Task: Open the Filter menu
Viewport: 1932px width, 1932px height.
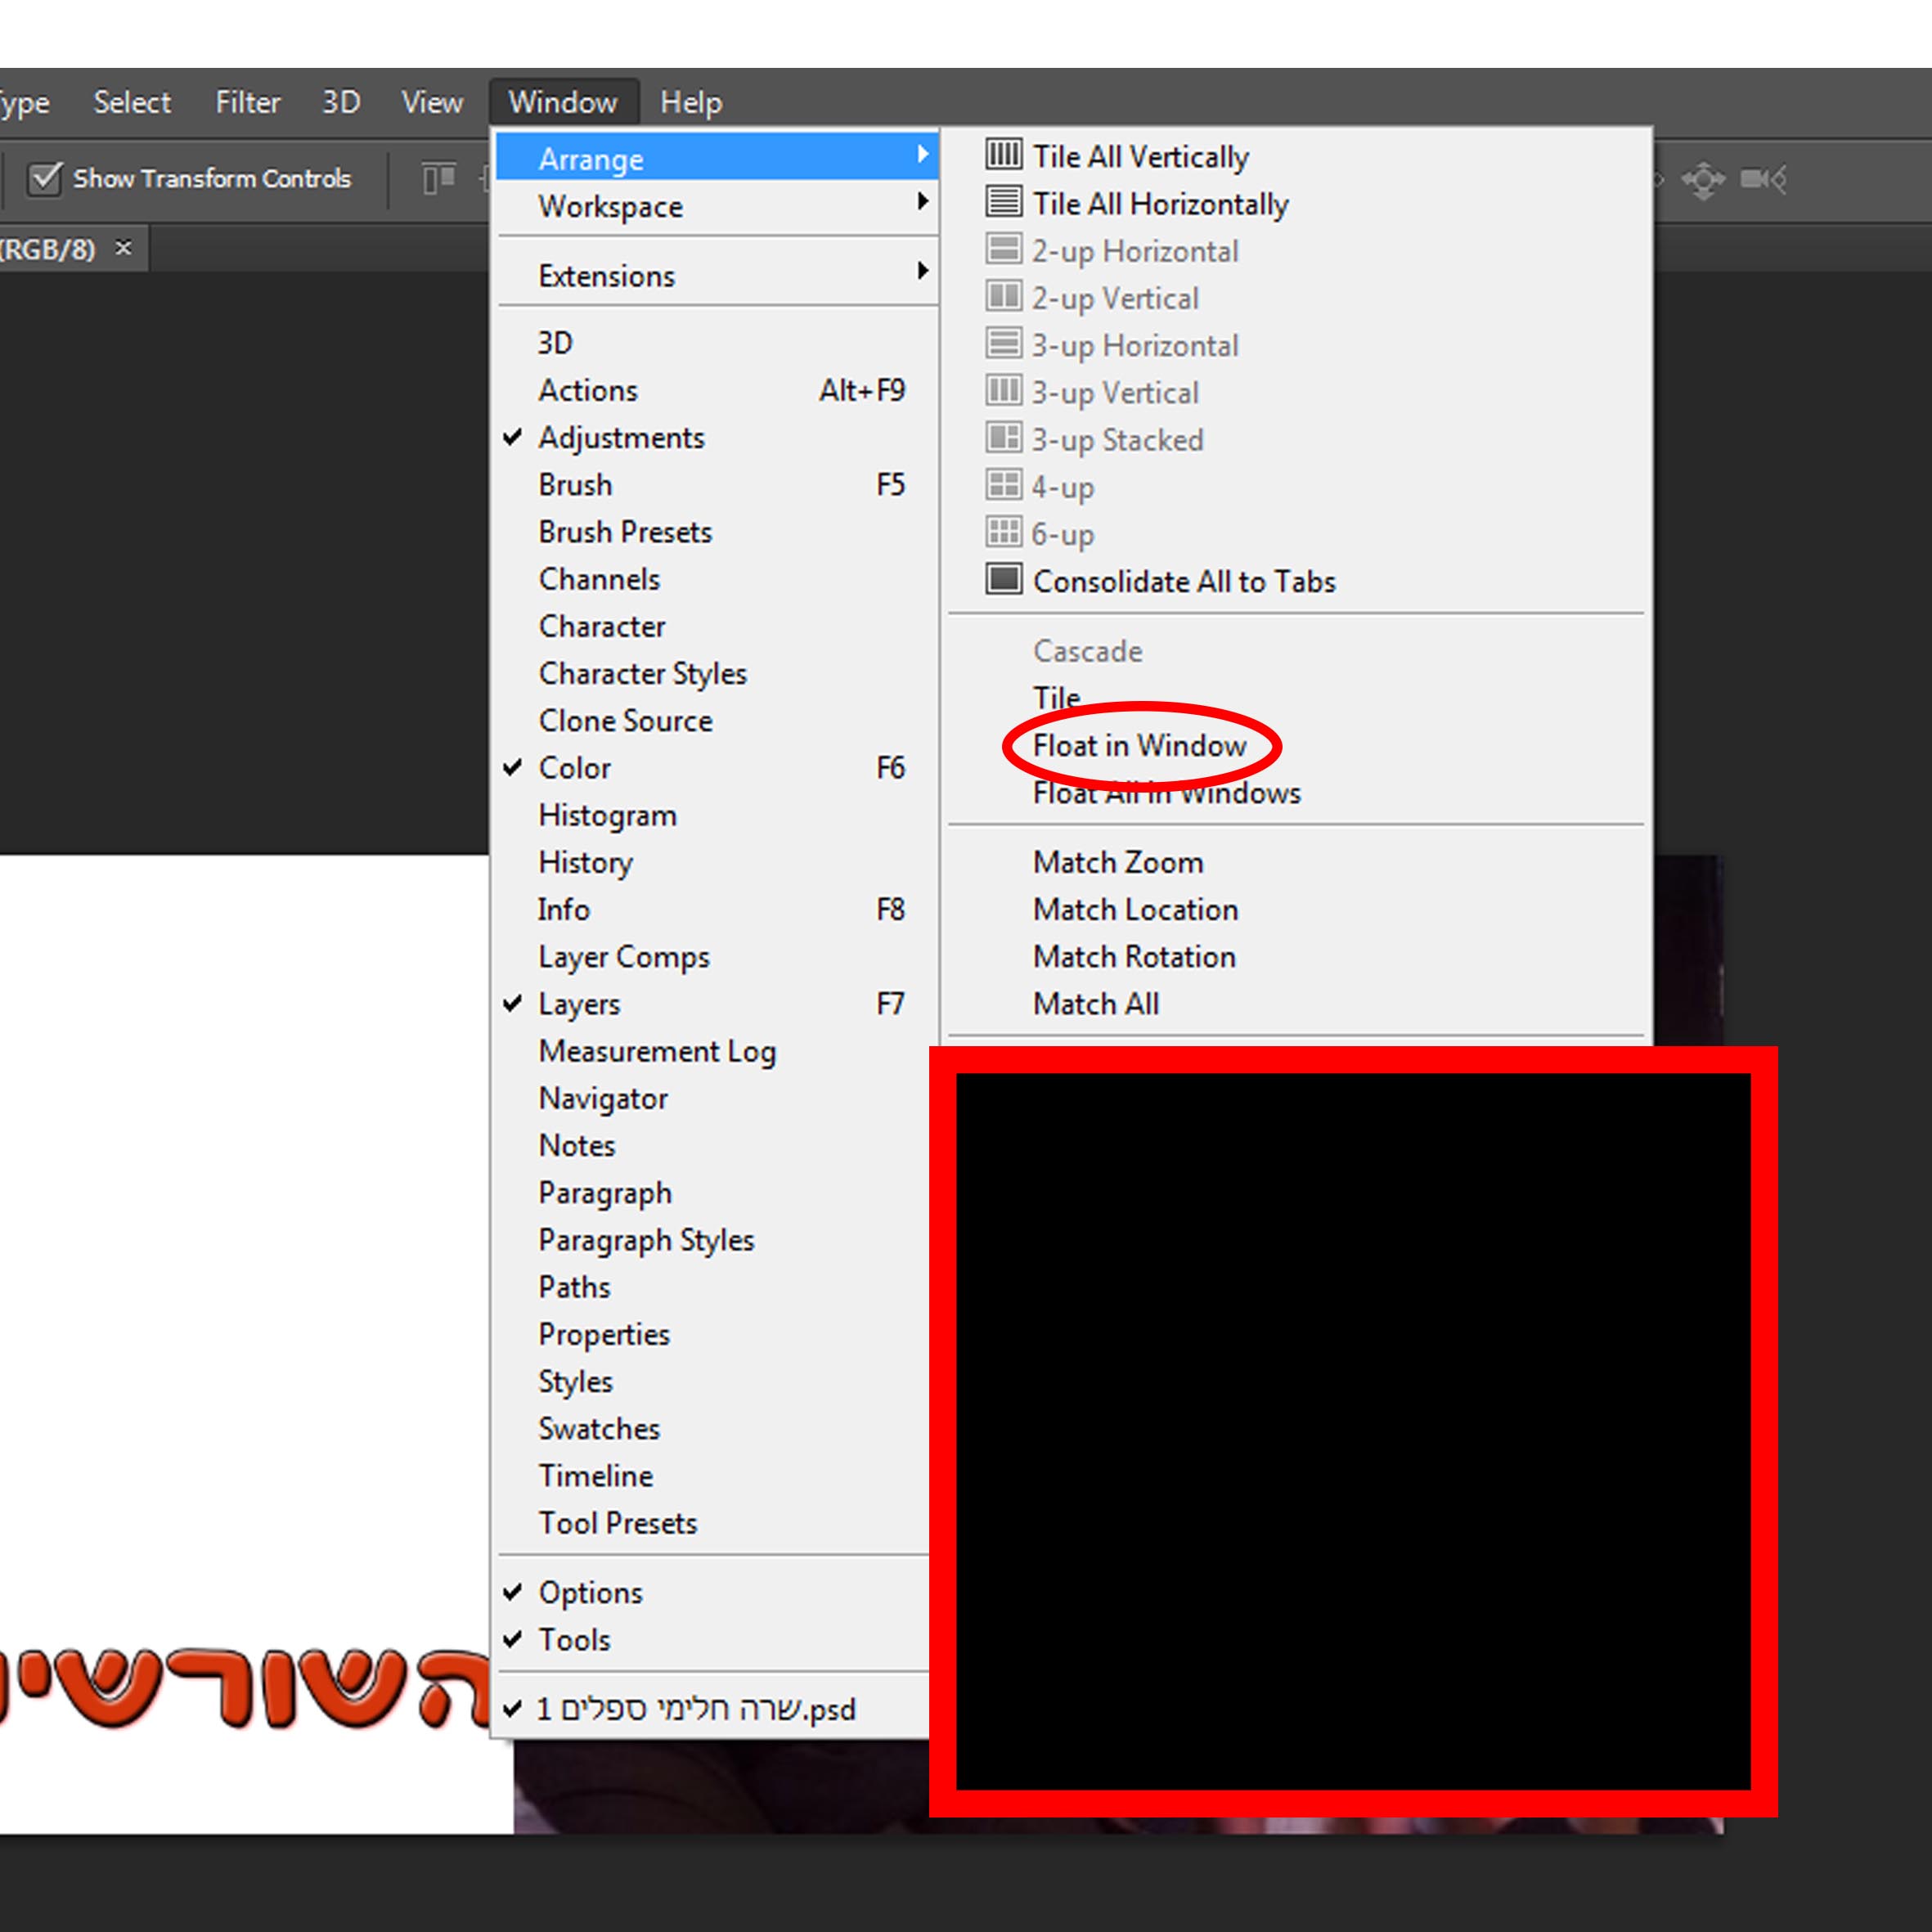Action: [247, 102]
